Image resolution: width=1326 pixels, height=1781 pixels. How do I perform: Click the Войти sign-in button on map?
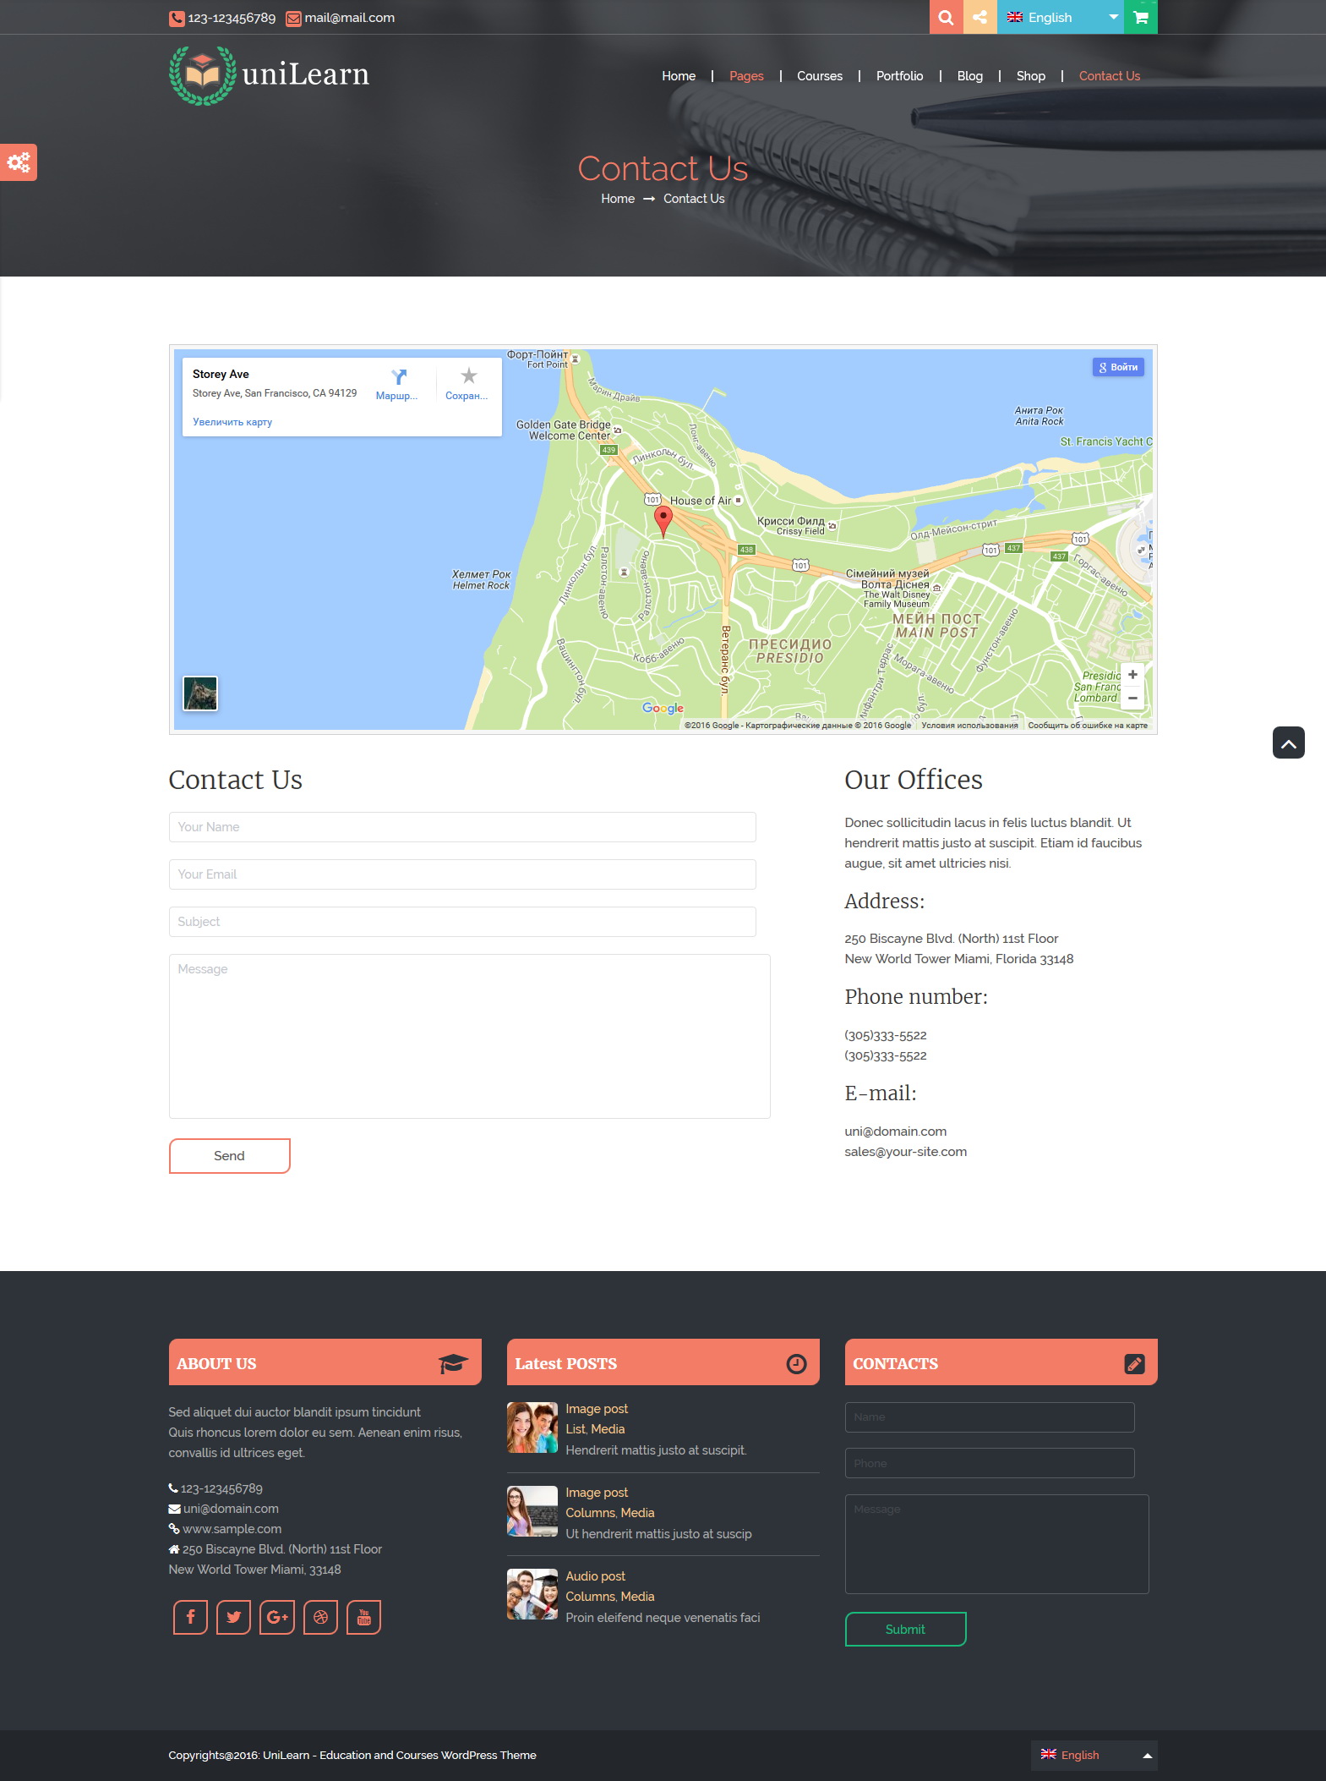click(1118, 367)
